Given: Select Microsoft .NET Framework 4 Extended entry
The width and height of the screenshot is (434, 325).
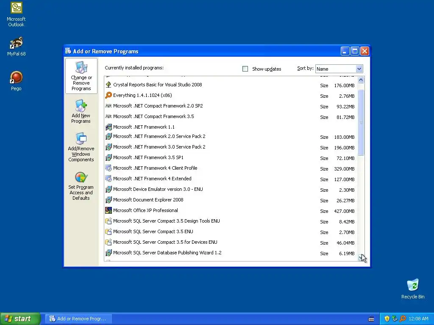Looking at the screenshot, I should [231, 179].
